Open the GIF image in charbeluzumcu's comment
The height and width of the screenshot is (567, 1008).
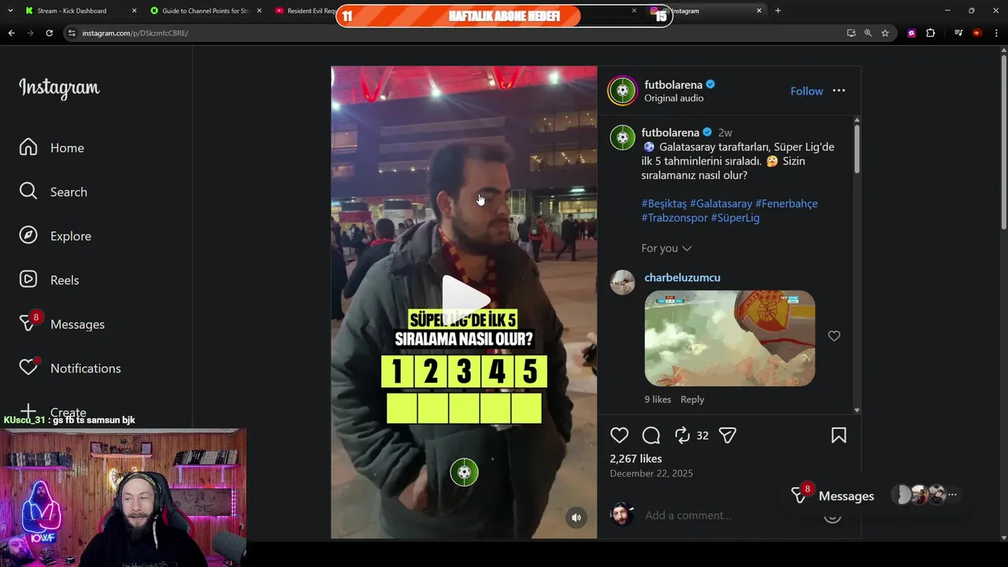(729, 339)
